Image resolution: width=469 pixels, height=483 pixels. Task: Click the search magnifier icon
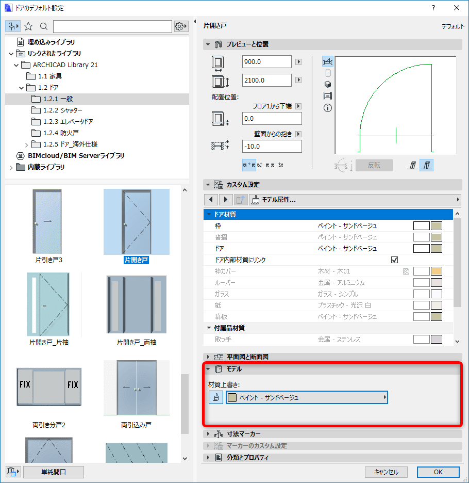coord(44,26)
